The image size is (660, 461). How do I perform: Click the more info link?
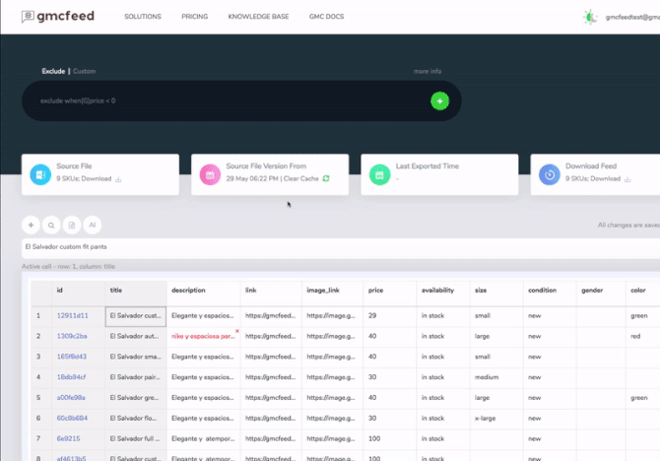(427, 72)
